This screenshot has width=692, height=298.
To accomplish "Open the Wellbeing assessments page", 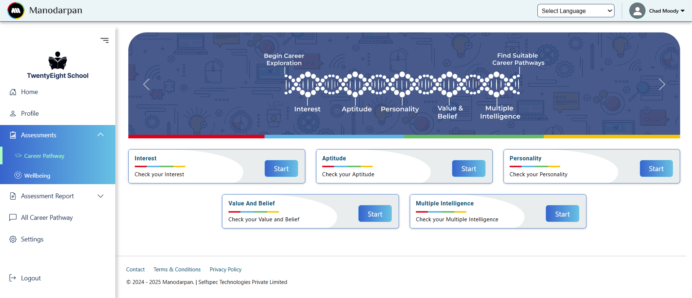I will click(37, 175).
